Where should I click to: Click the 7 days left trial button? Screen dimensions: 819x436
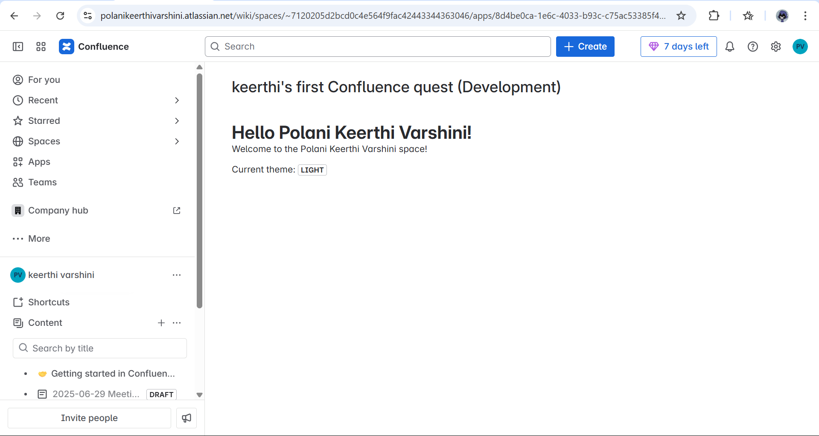(679, 47)
